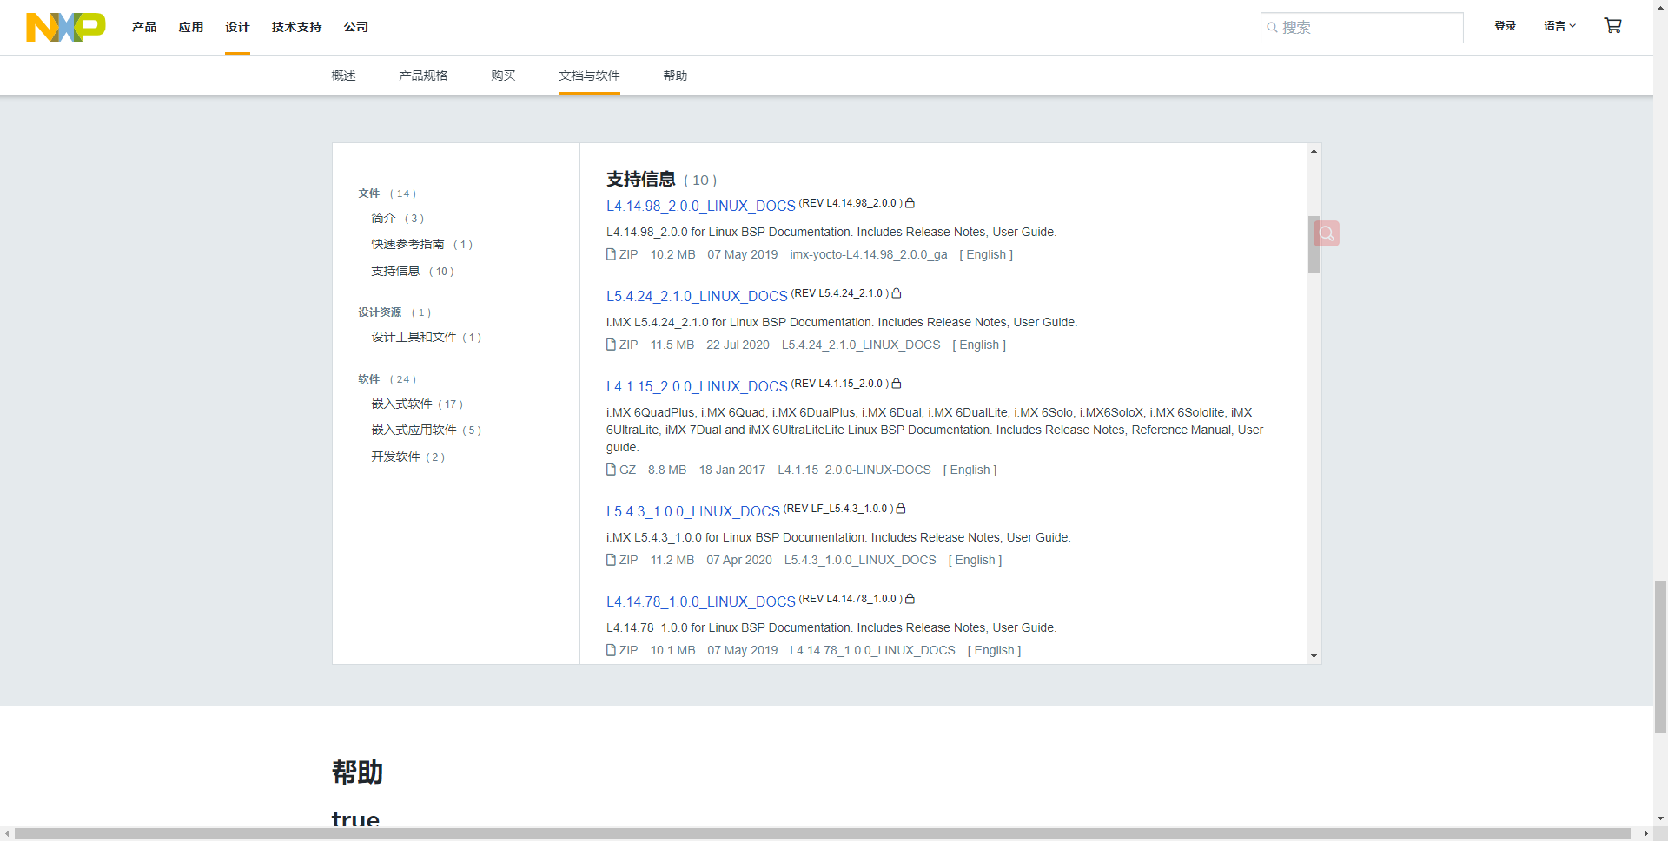Click the NXP logo

click(x=65, y=27)
